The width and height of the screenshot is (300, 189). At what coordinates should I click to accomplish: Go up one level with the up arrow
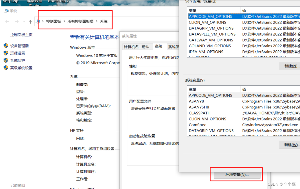[30, 22]
